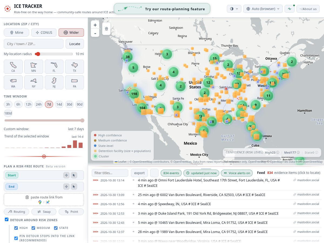
Task: Toggle Voice alerts on
Action: [x=237, y=173]
